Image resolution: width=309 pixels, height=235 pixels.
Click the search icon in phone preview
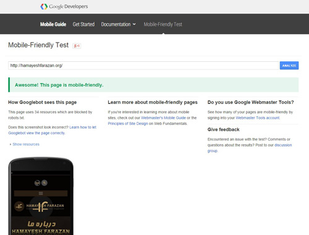[44, 182]
